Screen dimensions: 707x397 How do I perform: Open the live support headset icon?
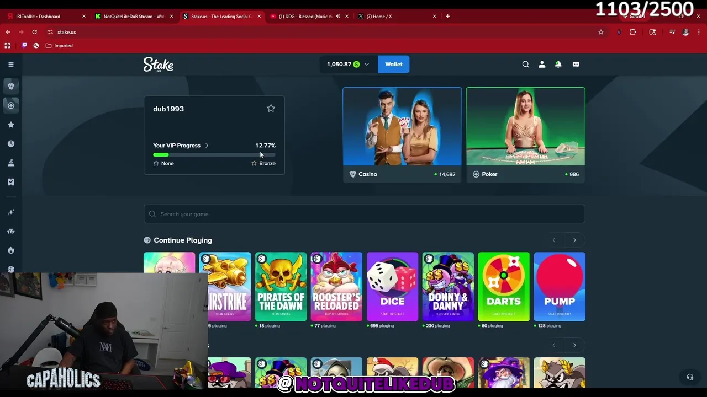coord(690,377)
